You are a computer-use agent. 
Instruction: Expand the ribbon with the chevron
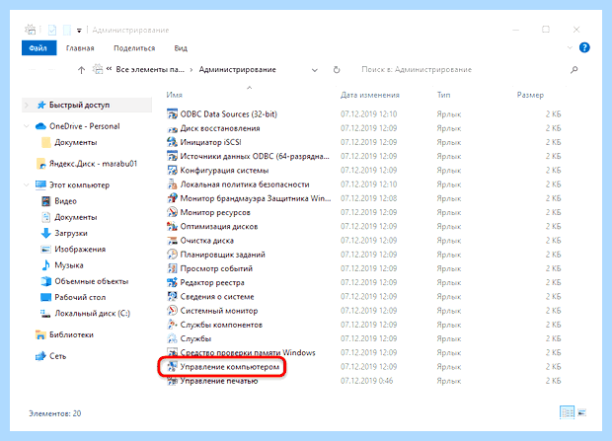pos(570,48)
